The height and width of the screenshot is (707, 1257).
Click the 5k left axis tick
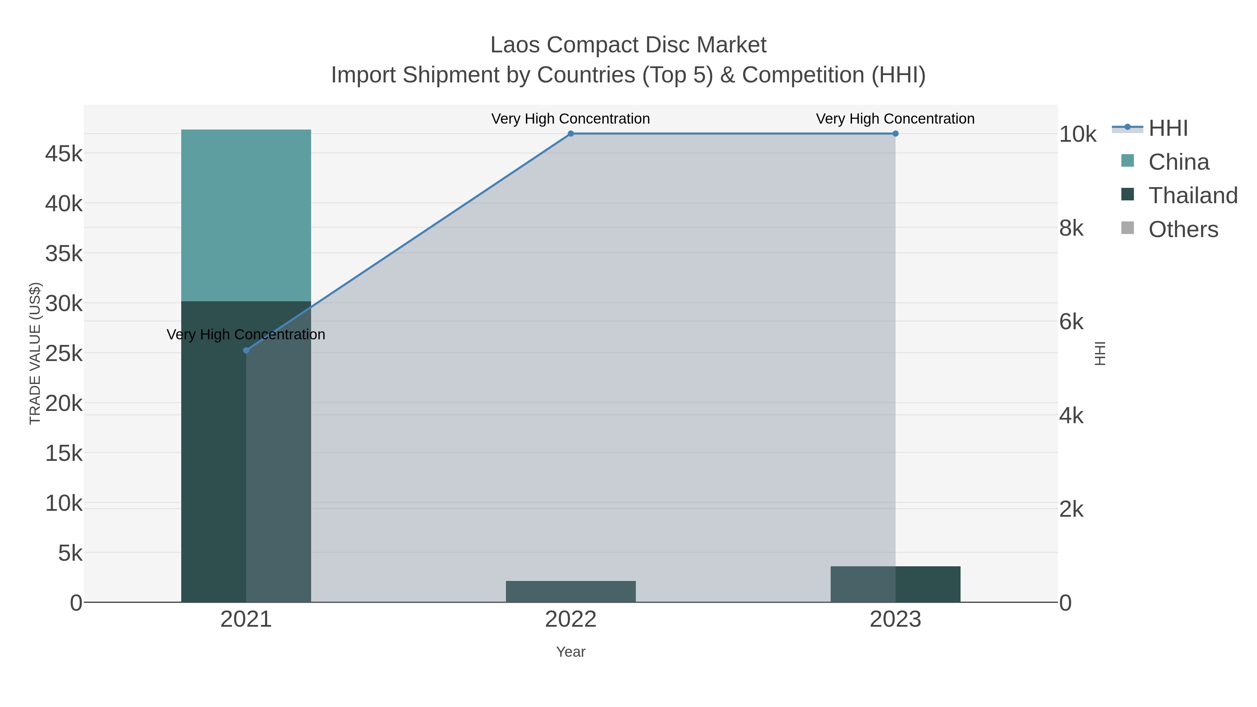click(x=70, y=553)
